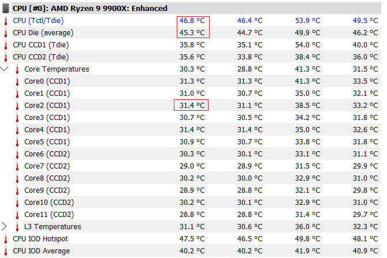Click thermometer icon beside CPU CCD2 (Tdie)

(6, 57)
